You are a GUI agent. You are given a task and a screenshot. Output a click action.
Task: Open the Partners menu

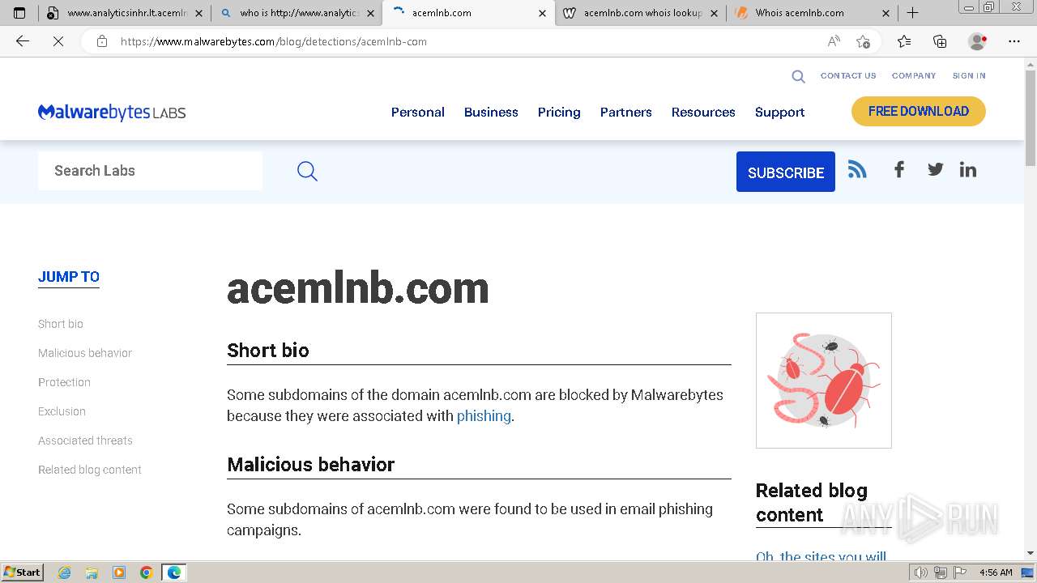point(626,113)
